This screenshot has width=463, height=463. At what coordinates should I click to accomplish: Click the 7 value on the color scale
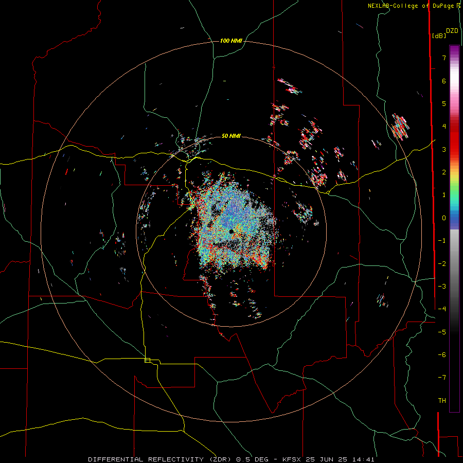pyautogui.click(x=444, y=58)
